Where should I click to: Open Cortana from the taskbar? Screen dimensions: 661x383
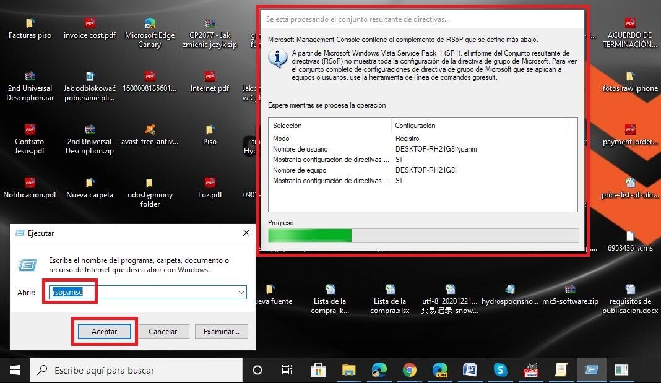click(257, 371)
